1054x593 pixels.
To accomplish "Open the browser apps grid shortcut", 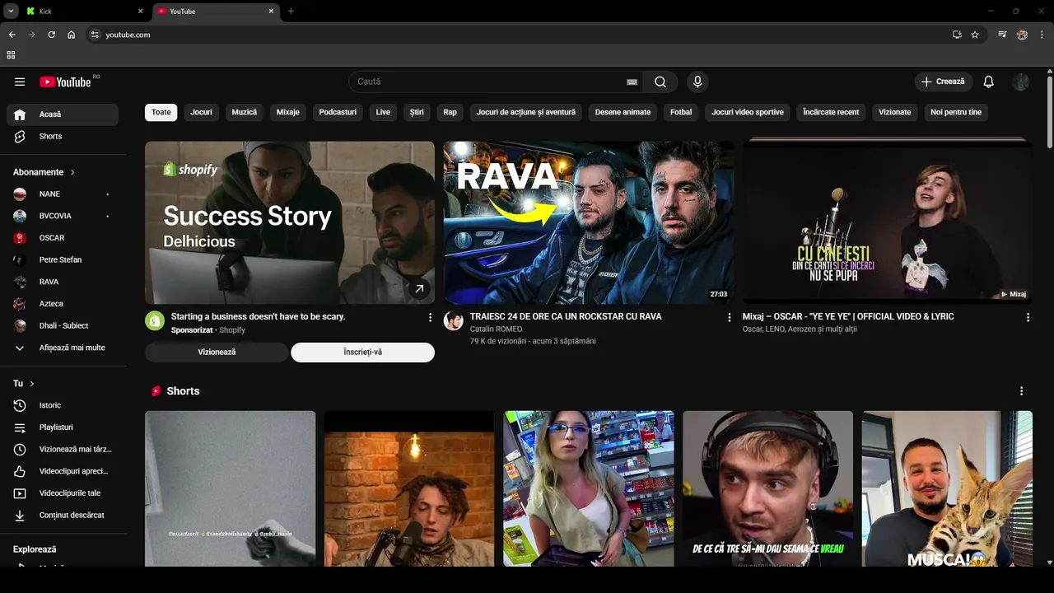I will pyautogui.click(x=11, y=55).
